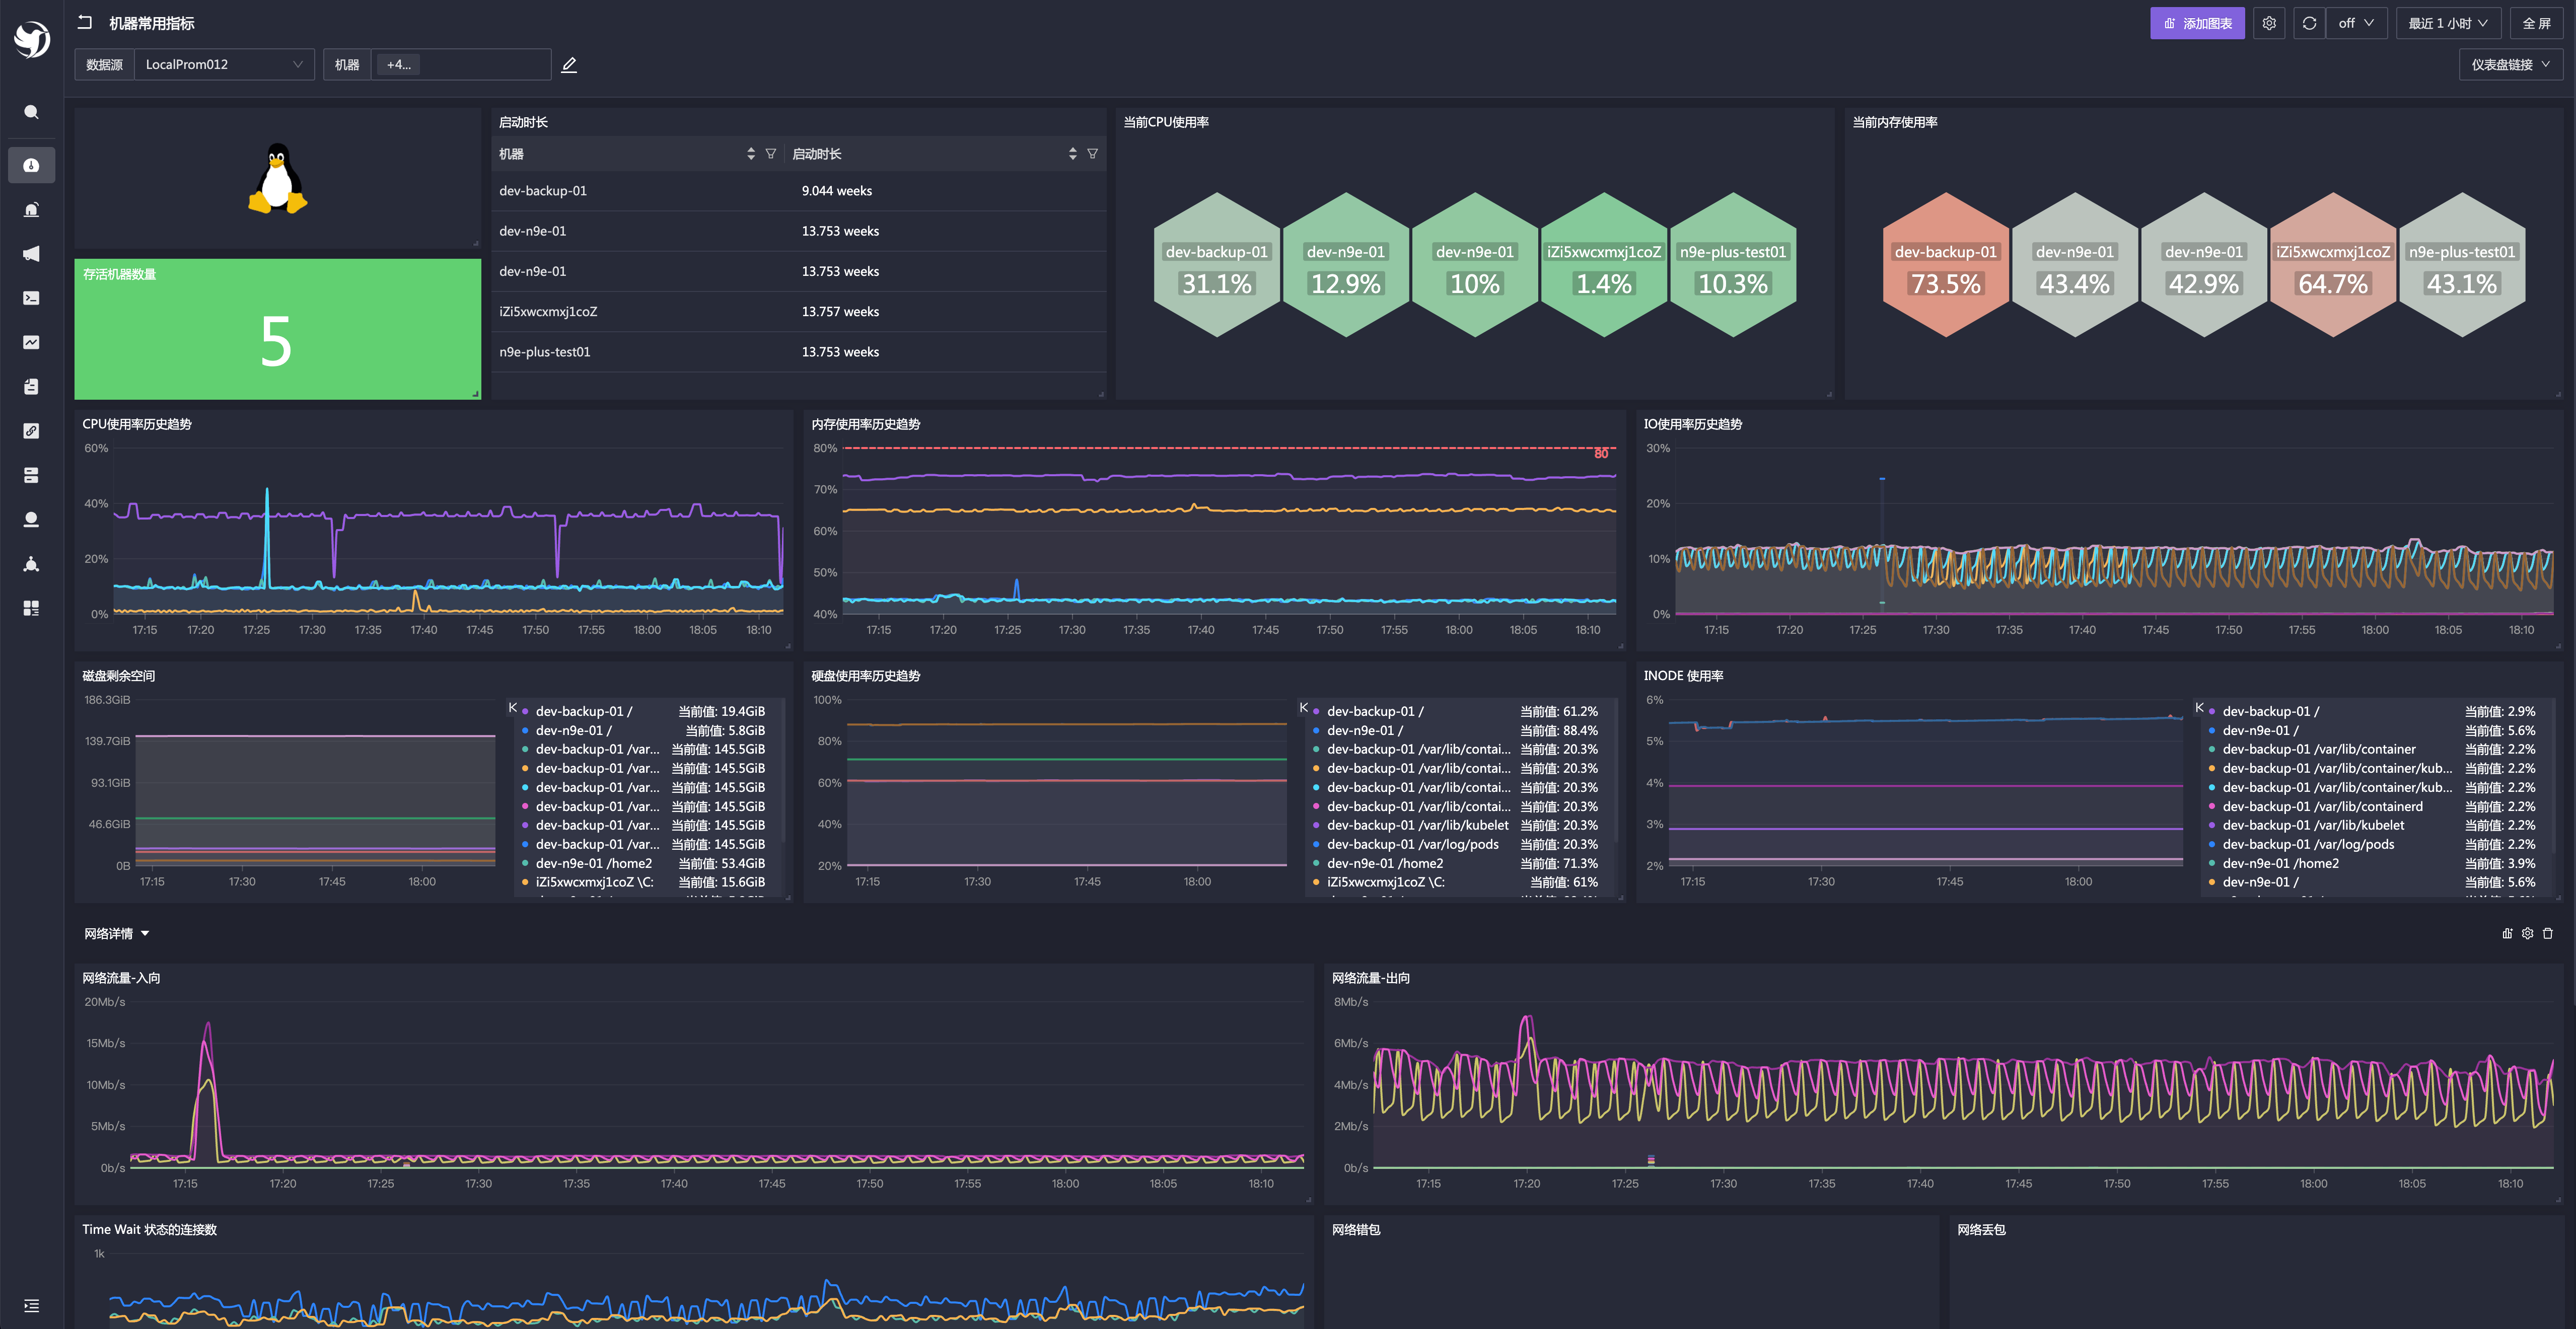Toggle iZi5xwcxmxj1coZ \C: in 磁盘剩余空间 legend
Screen dimensions: 2576x1329
(643, 882)
